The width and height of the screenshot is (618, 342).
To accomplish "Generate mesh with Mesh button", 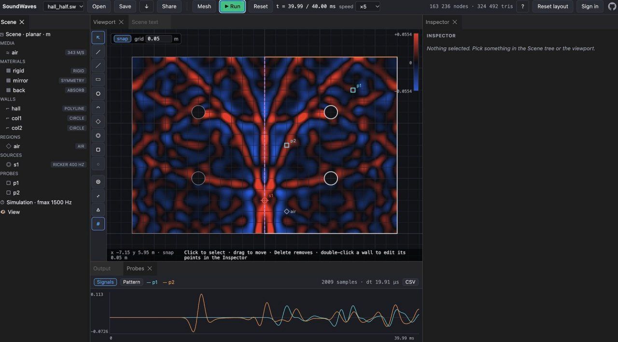I will click(x=204, y=6).
